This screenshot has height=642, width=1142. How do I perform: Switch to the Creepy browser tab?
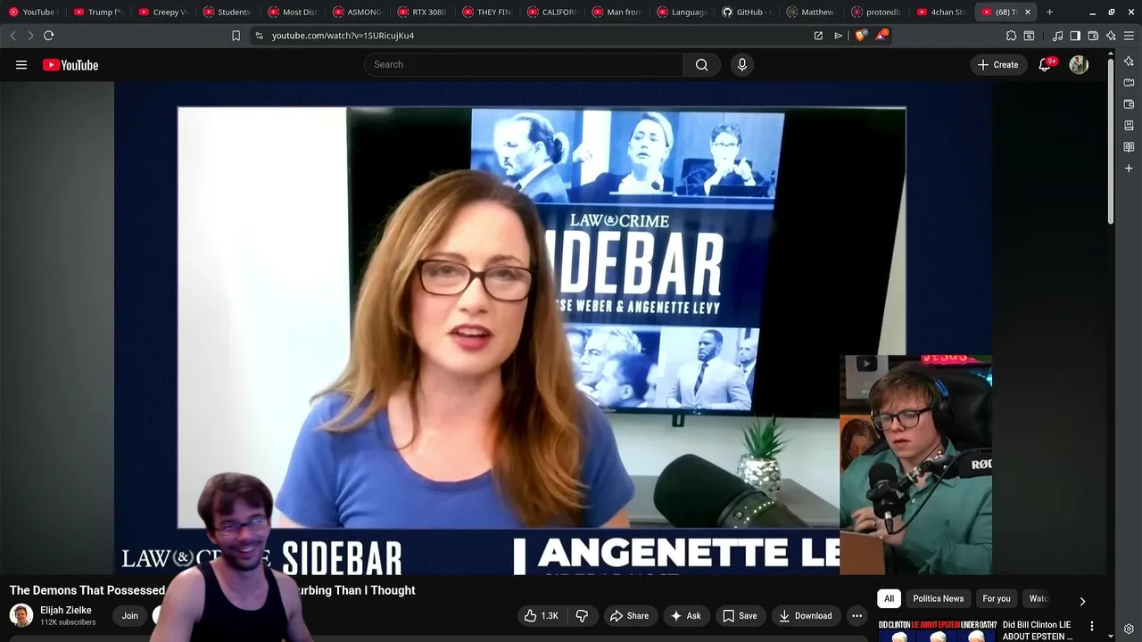click(x=163, y=12)
